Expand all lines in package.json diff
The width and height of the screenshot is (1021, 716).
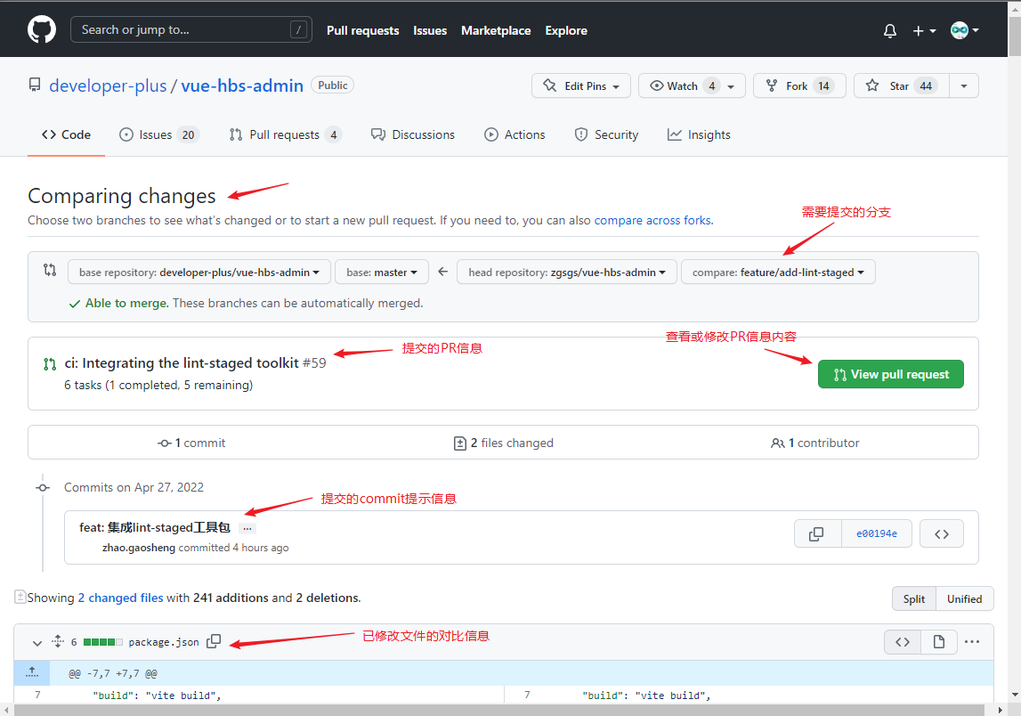[x=58, y=641]
